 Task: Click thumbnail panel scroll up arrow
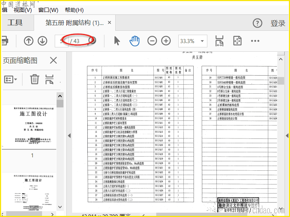click(60, 96)
